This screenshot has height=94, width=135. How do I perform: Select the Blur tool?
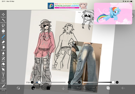point(3,54)
